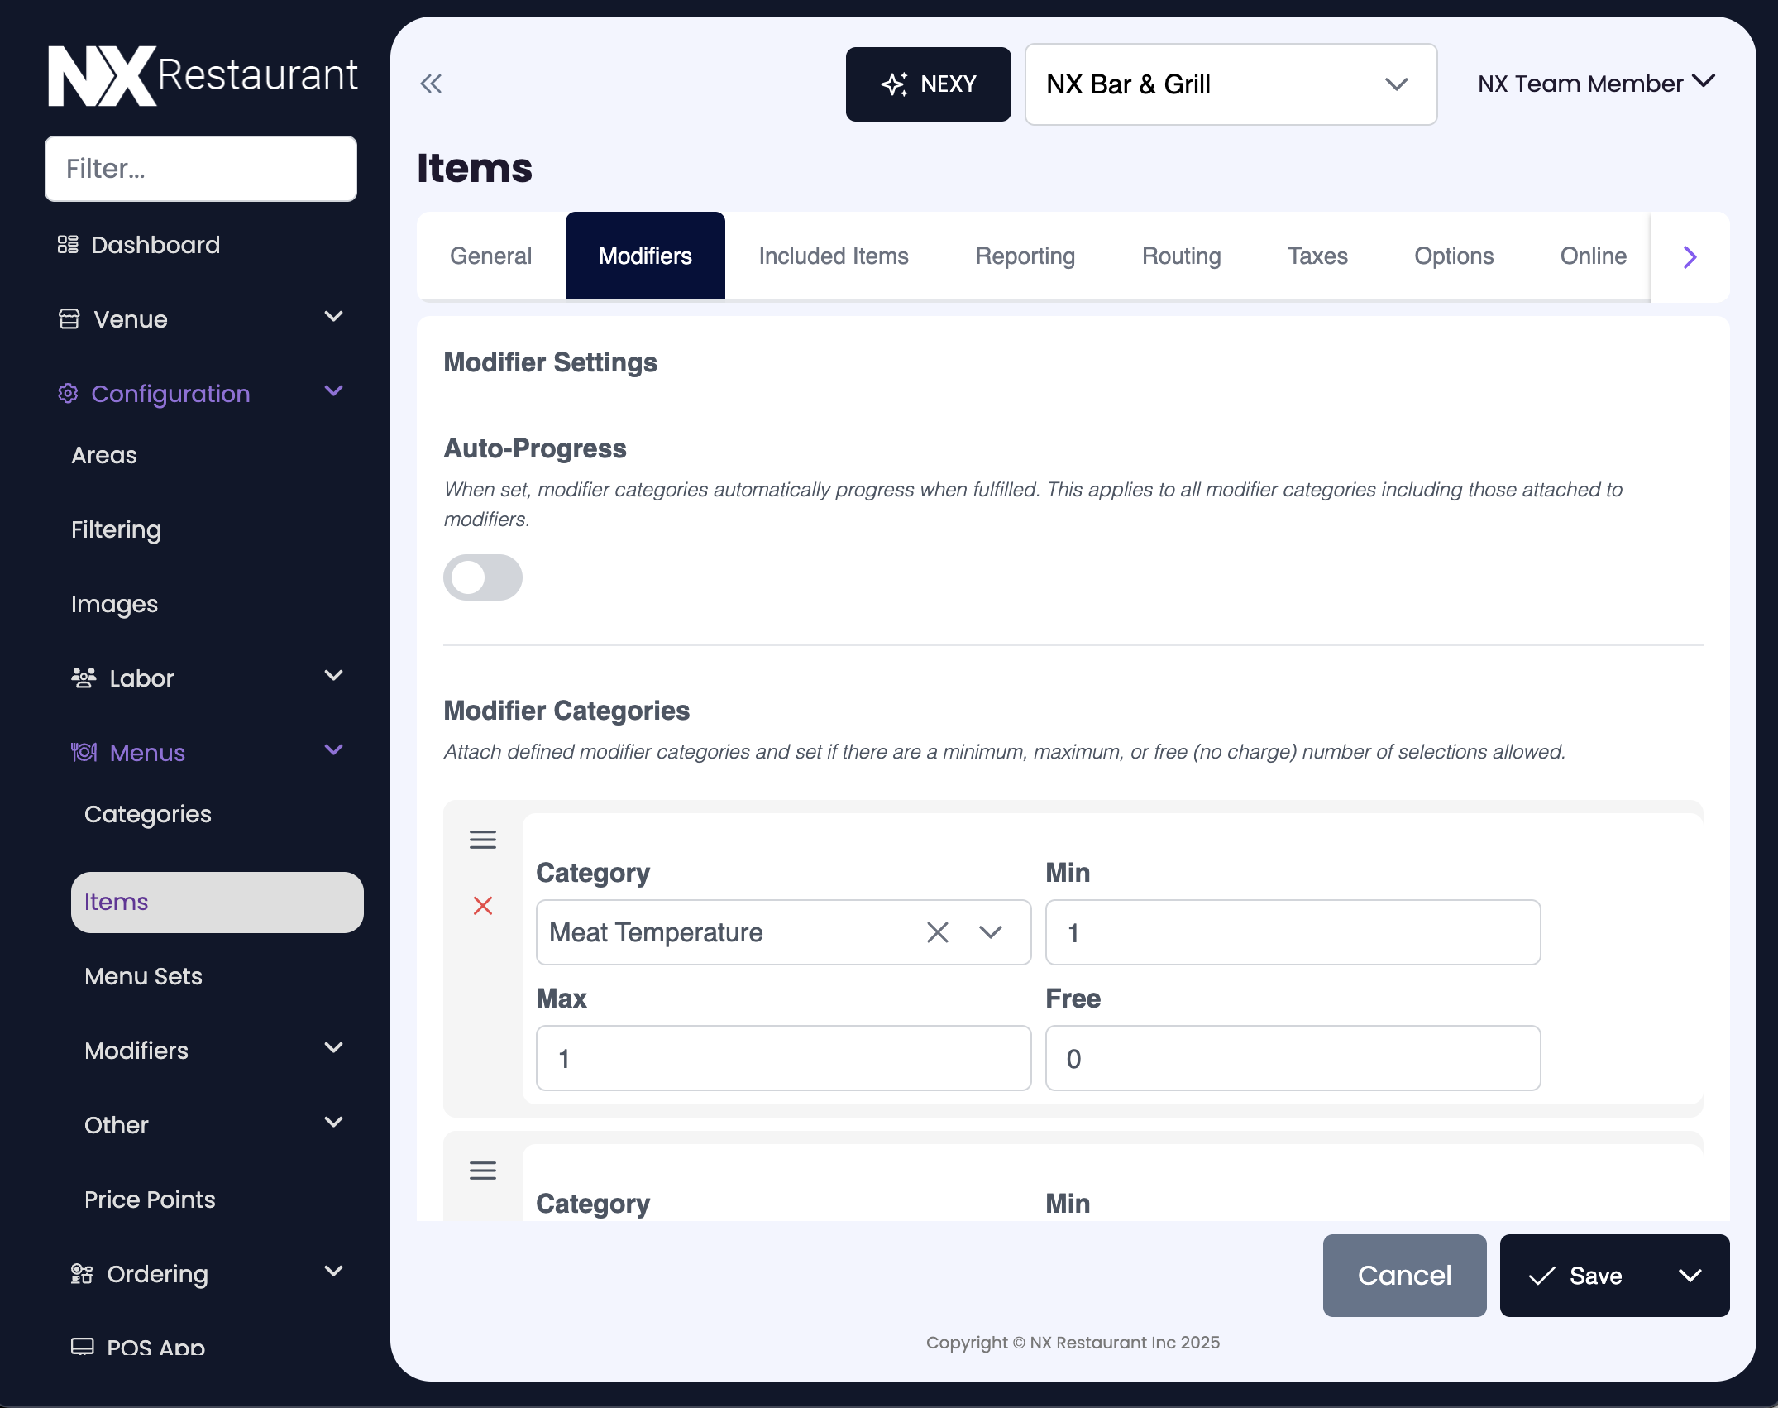Click the Cancel button
This screenshot has width=1778, height=1408.
coord(1403,1275)
